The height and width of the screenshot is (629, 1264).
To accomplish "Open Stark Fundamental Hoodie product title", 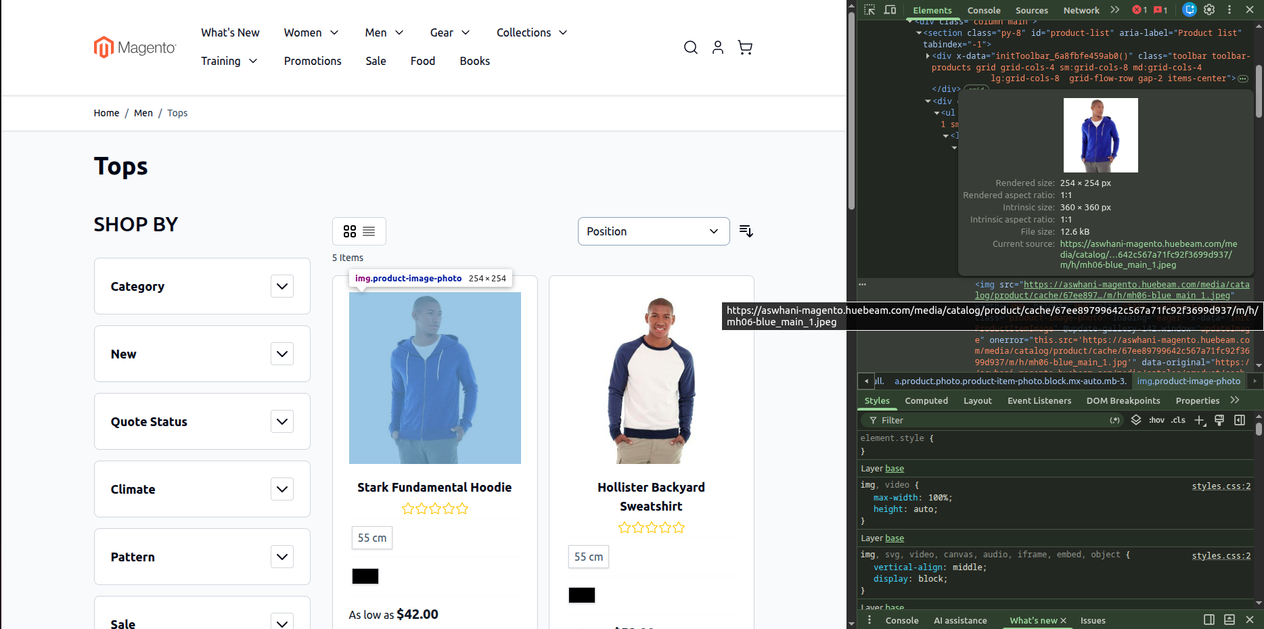I will click(x=434, y=487).
